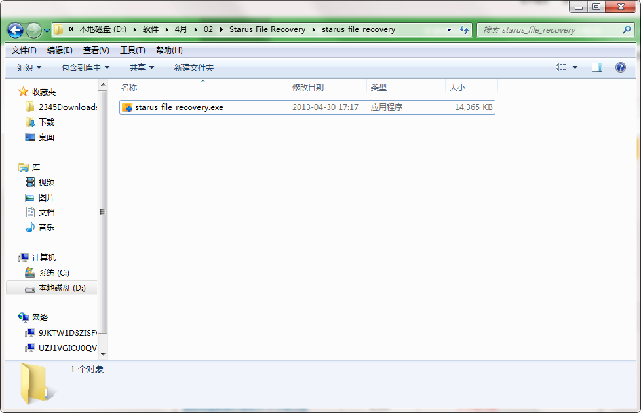This screenshot has width=641, height=413.
Task: Refresh the current folder view
Action: tap(464, 30)
